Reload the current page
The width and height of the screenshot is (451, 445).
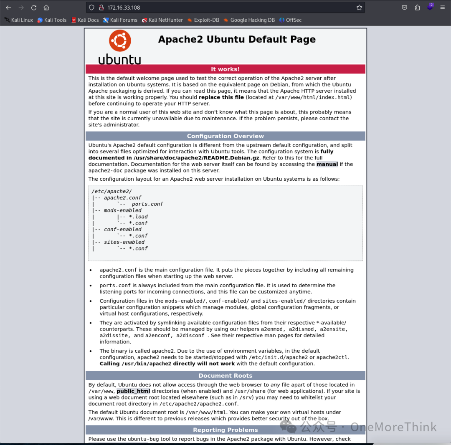pos(34,8)
